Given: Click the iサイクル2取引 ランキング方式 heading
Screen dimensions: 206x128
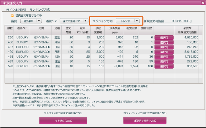Looking at the screenshot, I should 28,10.
